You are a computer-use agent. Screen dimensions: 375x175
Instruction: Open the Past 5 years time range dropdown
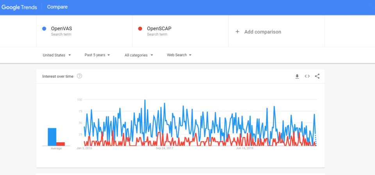(x=97, y=55)
